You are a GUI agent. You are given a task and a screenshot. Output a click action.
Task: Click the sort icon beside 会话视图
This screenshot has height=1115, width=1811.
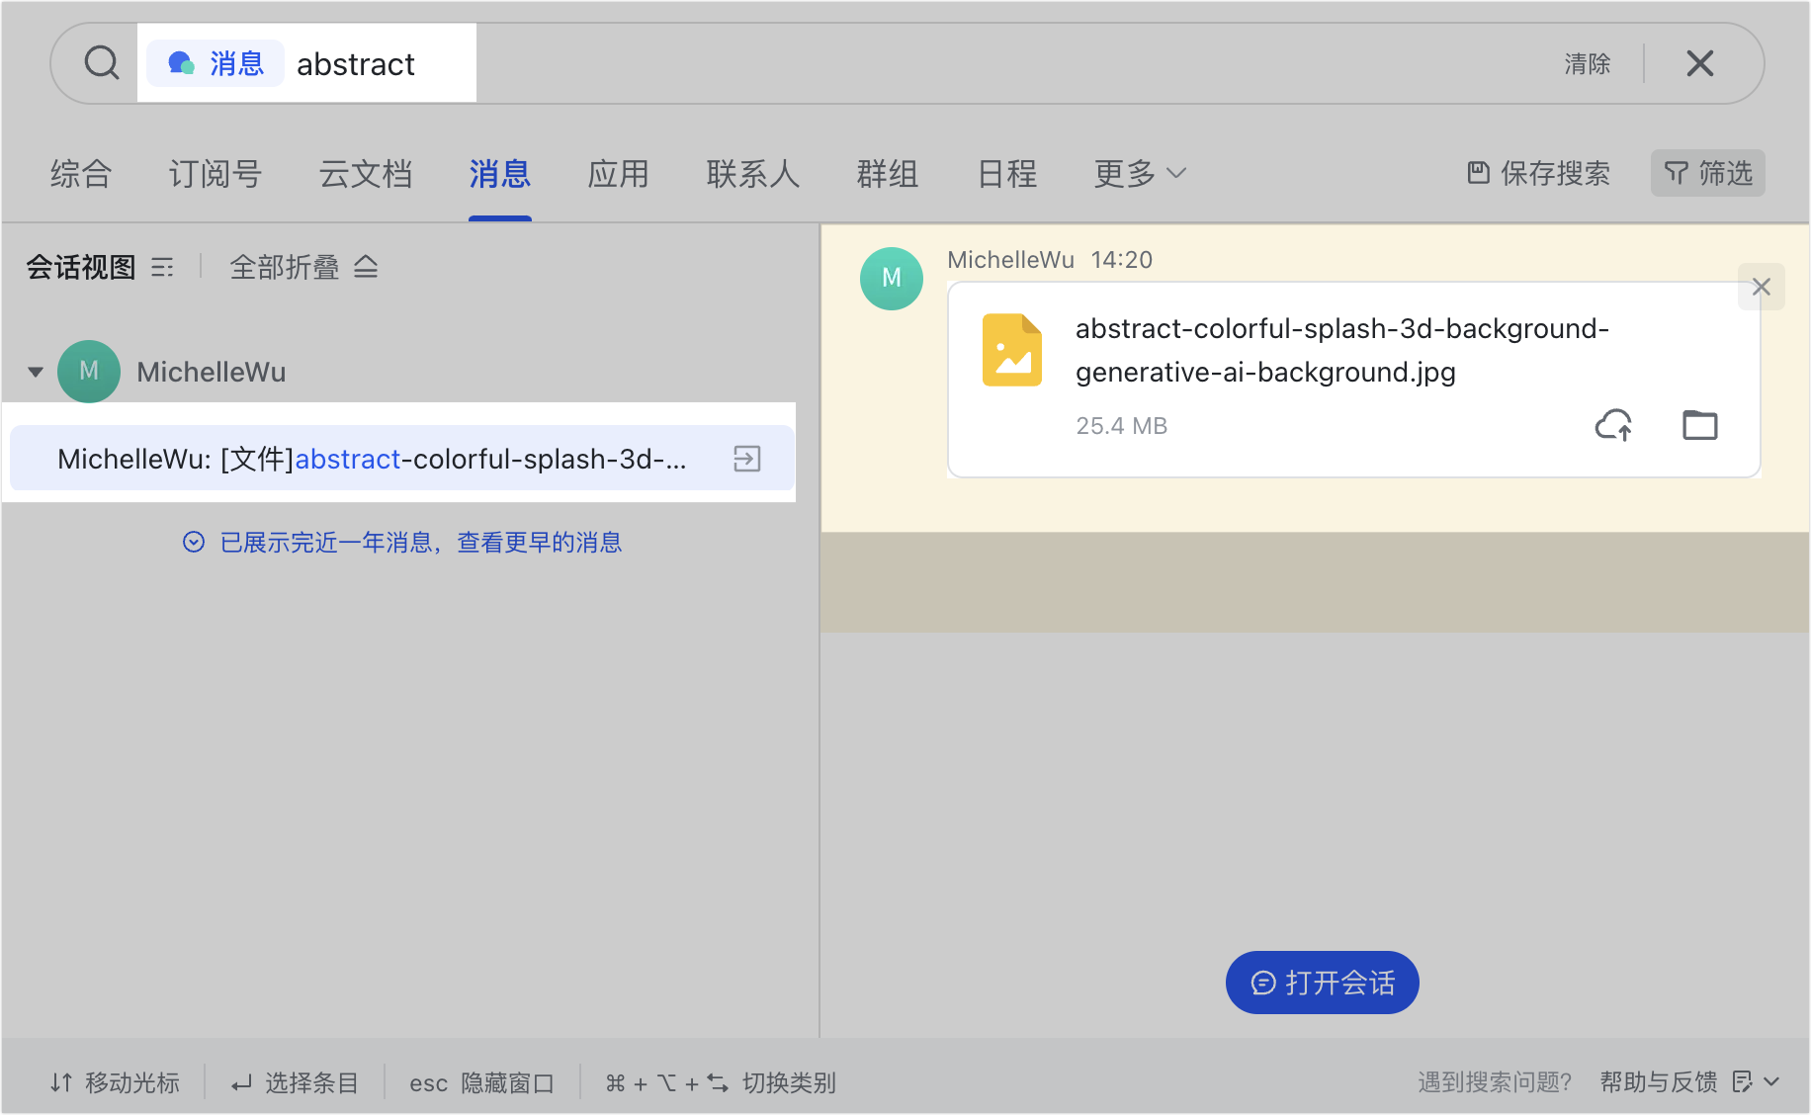point(163,267)
